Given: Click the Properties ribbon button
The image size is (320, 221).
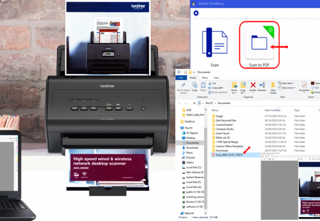Looking at the screenshot, I should pyautogui.click(x=305, y=87).
